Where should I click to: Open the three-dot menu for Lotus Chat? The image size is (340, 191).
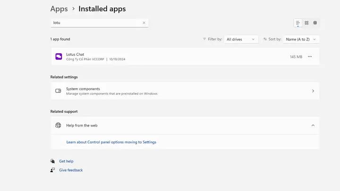click(x=310, y=57)
